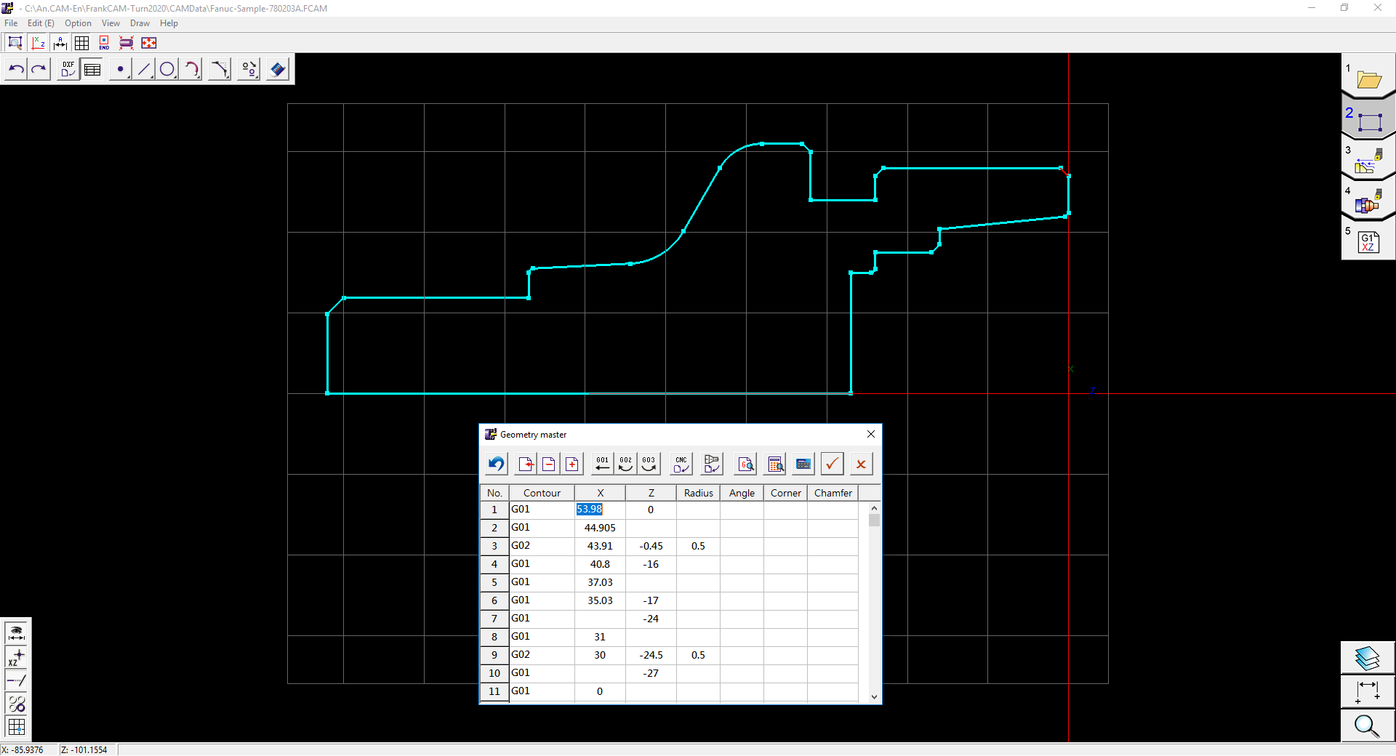Click the zoom window tool icon
1396x756 pixels.
pyautogui.click(x=15, y=43)
